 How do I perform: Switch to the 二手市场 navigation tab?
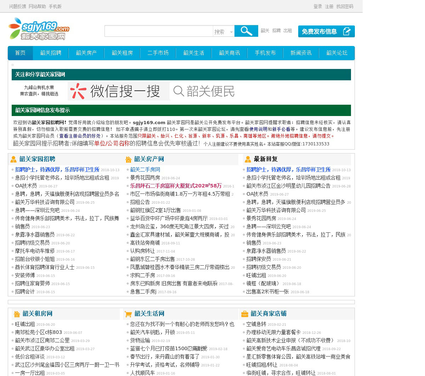tap(158, 53)
